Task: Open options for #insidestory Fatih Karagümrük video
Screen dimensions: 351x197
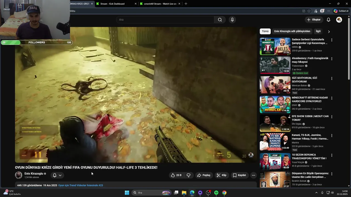Action: [332, 59]
